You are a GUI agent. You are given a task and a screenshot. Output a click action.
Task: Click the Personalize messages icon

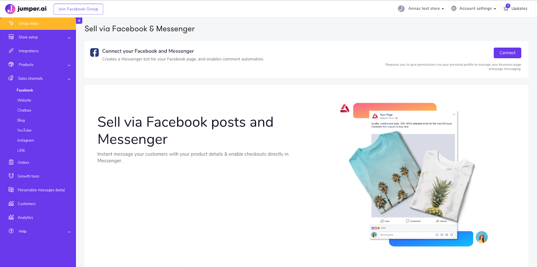[x=11, y=190]
